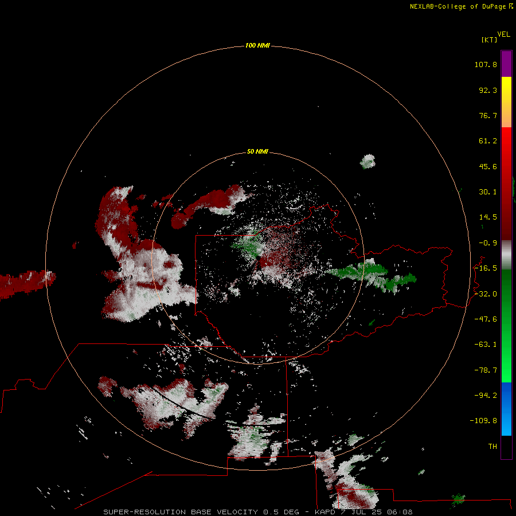
Task: Pick the gray near-zero segment of the scale
Action: [x=506, y=253]
